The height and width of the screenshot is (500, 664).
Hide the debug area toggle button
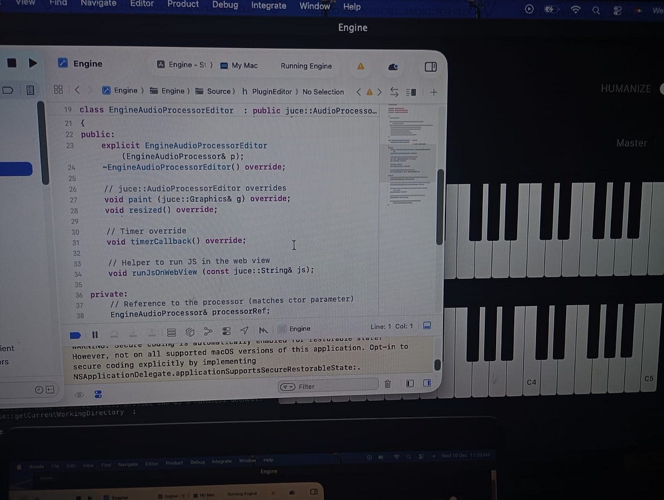click(427, 325)
